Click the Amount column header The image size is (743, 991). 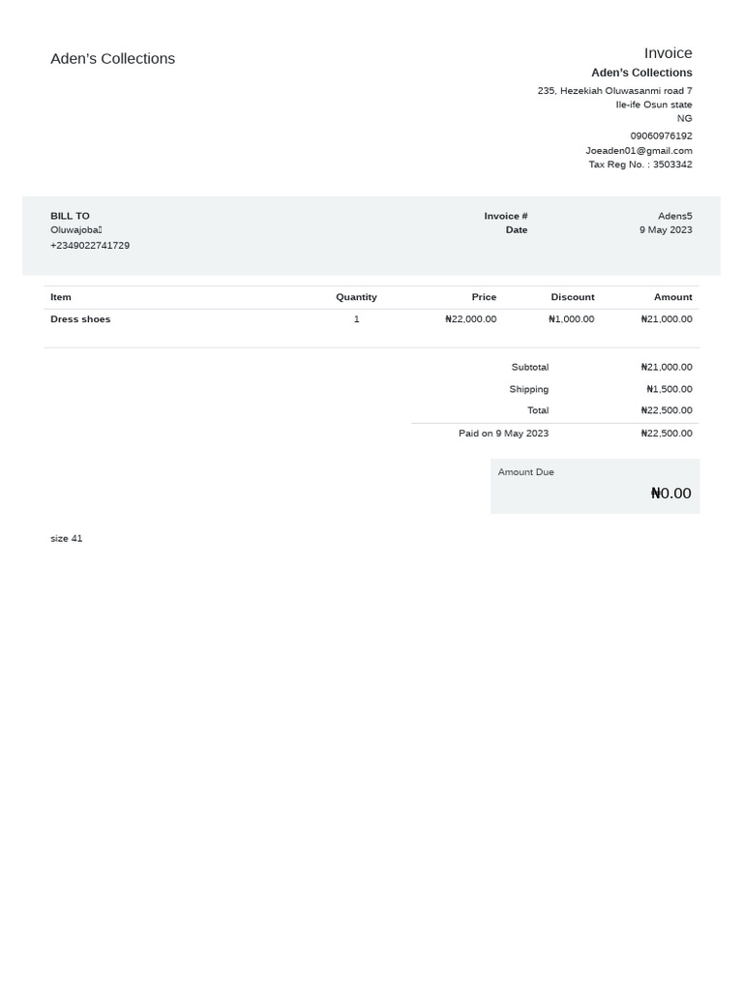tap(673, 297)
